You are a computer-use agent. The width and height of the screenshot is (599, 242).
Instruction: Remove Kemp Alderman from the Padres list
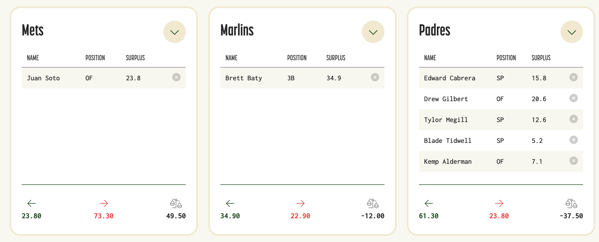point(574,161)
